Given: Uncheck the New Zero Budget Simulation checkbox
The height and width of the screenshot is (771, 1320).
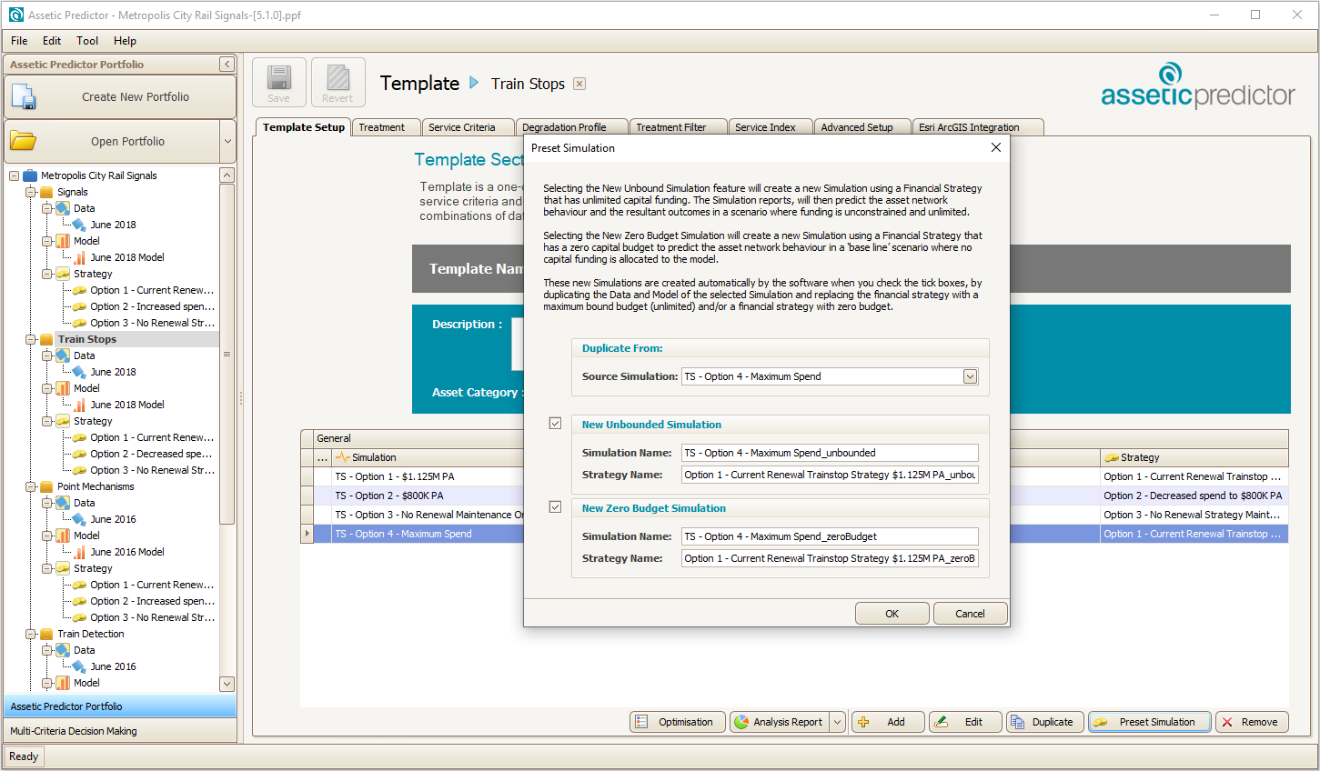Looking at the screenshot, I should click(555, 507).
